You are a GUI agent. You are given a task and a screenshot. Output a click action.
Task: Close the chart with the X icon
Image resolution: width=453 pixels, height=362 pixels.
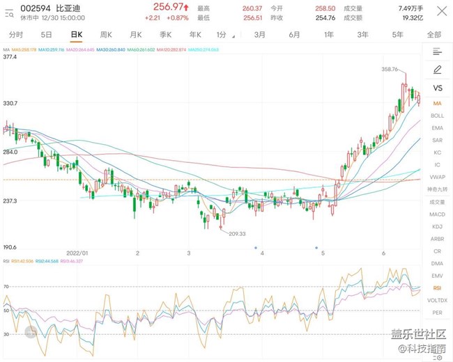[x=442, y=11]
